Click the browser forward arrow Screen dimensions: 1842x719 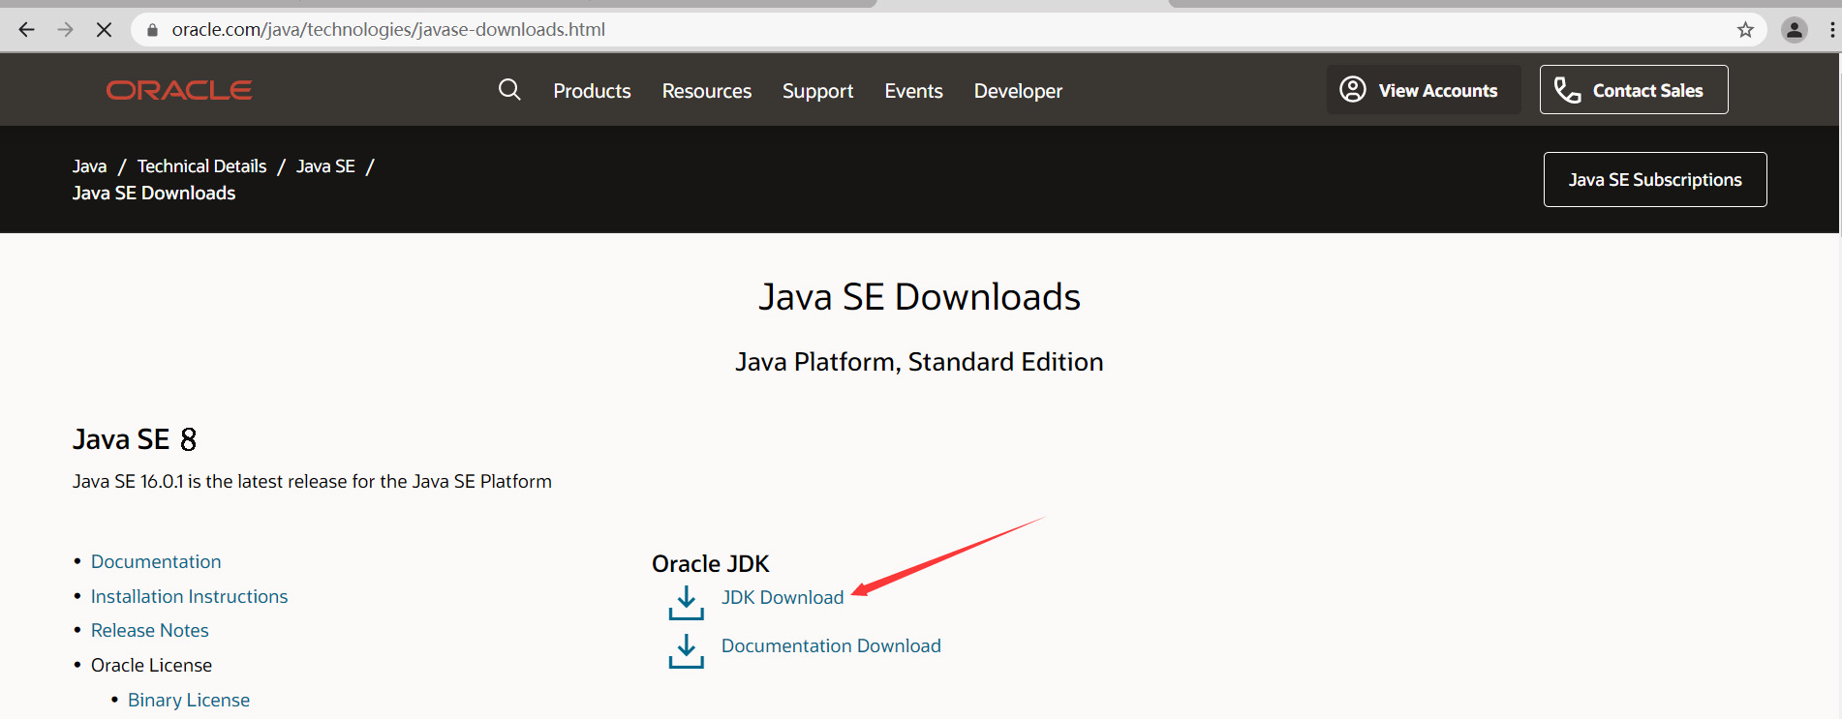[65, 30]
